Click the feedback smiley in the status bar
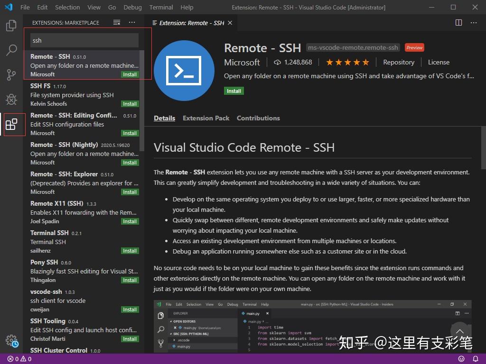This screenshot has width=486, height=364. (x=461, y=359)
